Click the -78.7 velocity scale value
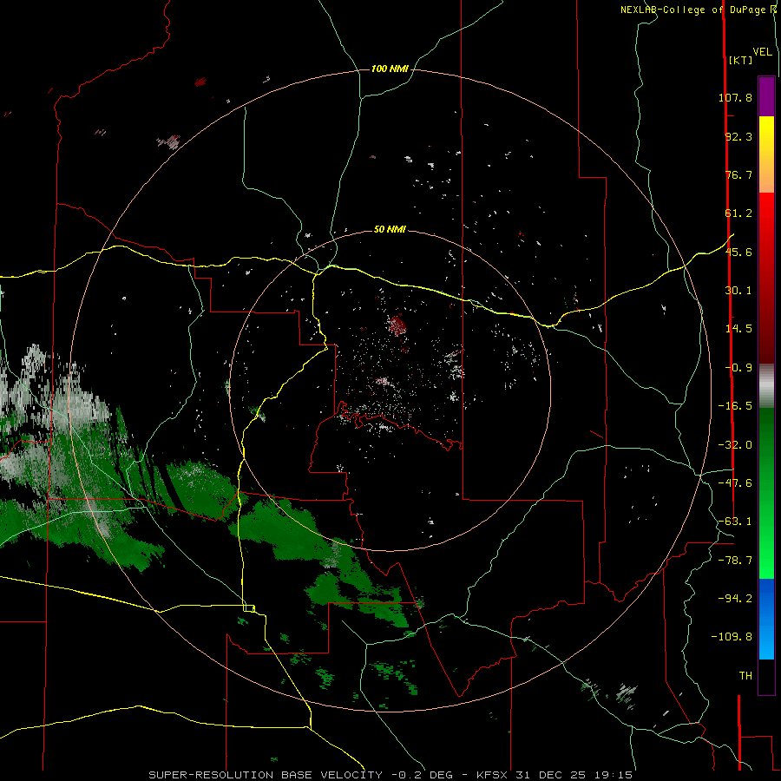The height and width of the screenshot is (781, 781). tap(735, 561)
